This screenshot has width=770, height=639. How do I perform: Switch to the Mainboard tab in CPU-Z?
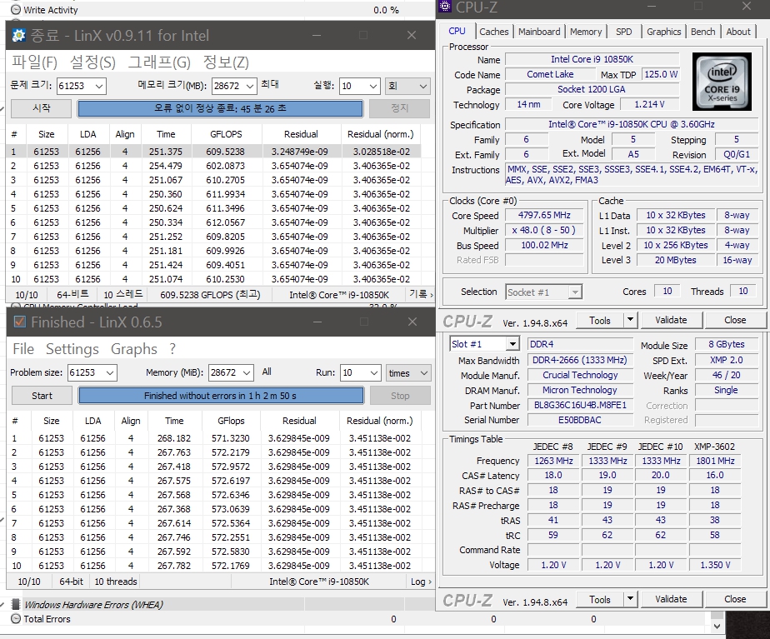(539, 32)
